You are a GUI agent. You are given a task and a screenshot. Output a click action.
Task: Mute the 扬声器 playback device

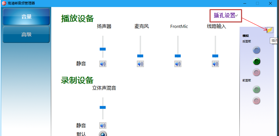(103, 64)
